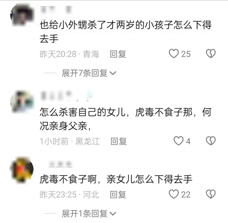
Task: Open second commenter's avatar profile
Action: click(22, 102)
